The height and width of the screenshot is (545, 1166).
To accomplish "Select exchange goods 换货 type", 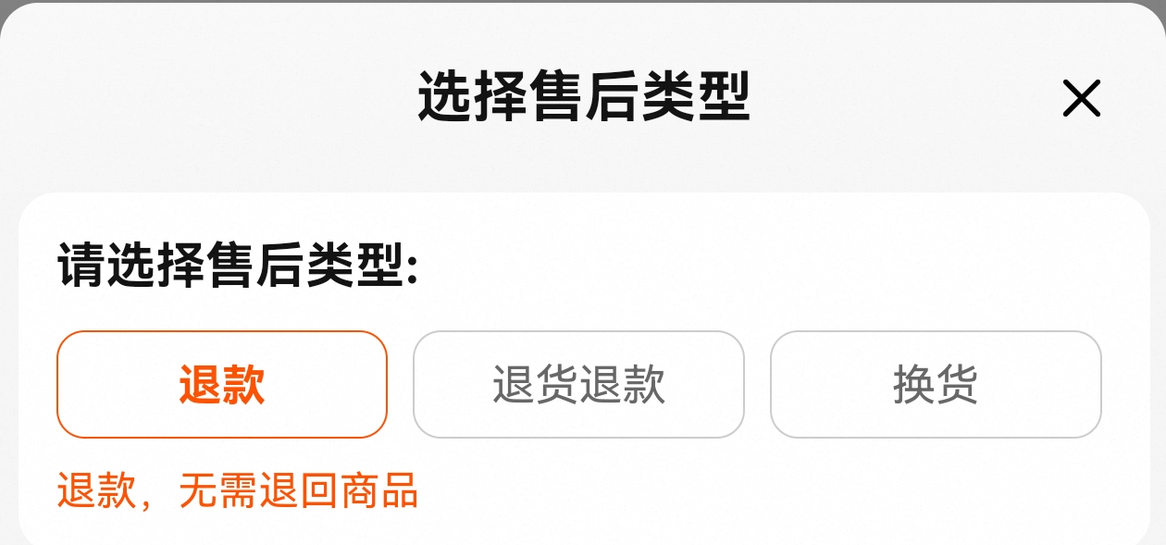I will click(x=936, y=384).
